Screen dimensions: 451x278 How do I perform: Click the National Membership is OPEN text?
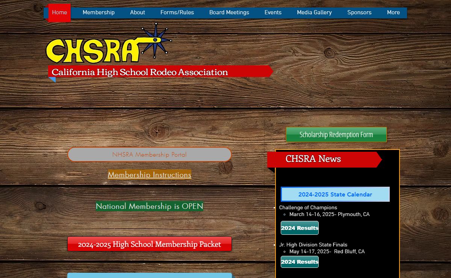point(150,206)
